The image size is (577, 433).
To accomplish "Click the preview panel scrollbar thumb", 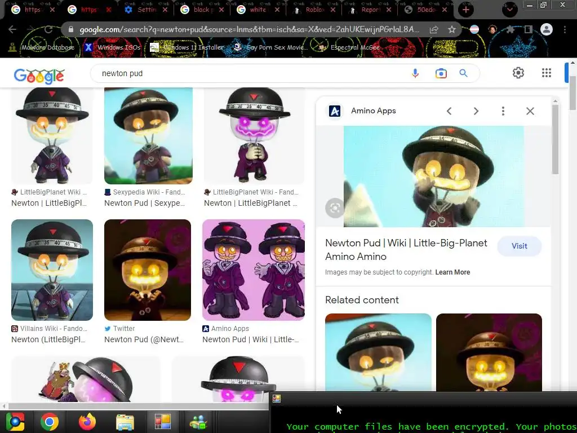I will (555, 140).
